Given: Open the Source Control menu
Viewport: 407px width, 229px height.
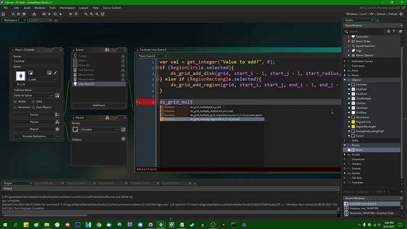Looking at the screenshot, I should tap(112, 8).
